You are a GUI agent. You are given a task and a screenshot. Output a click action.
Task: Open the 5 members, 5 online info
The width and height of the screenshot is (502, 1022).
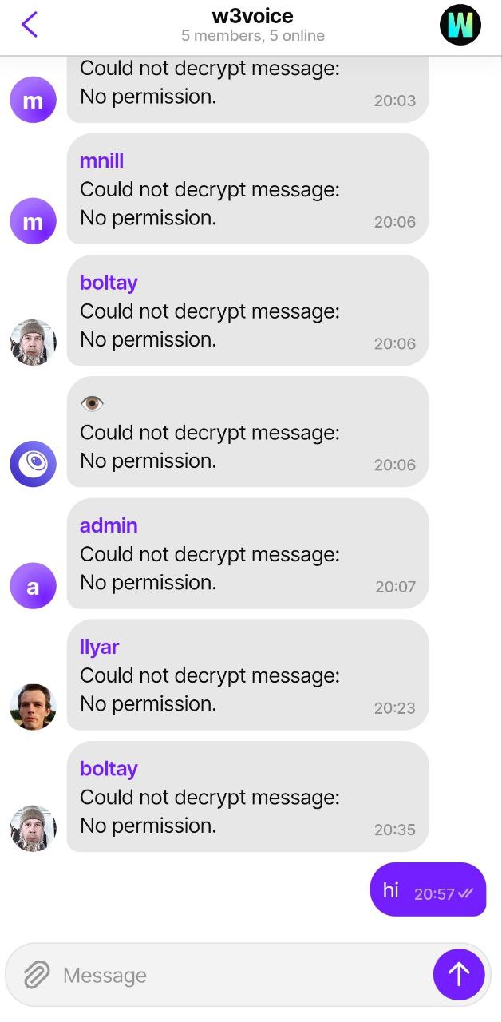point(252,36)
